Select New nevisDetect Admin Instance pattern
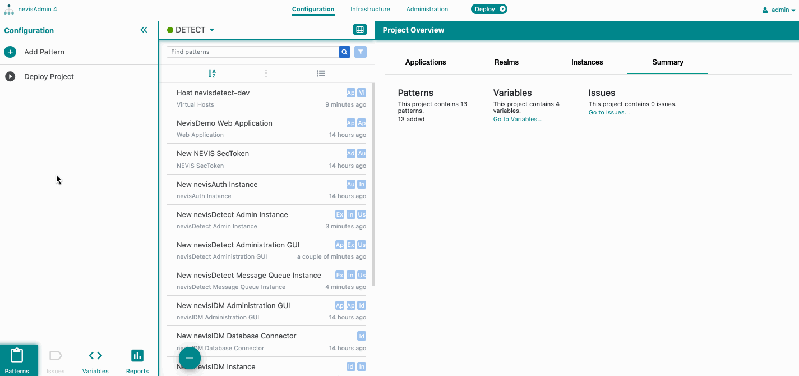 click(266, 220)
